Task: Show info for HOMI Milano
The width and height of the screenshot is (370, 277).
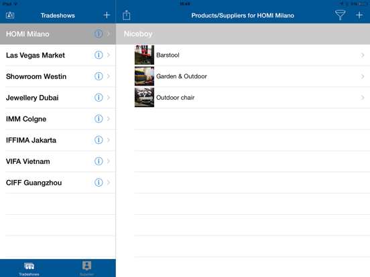Action: 99,33
